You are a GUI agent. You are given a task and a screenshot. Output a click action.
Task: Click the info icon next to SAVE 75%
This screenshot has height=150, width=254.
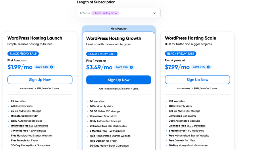[131, 67]
